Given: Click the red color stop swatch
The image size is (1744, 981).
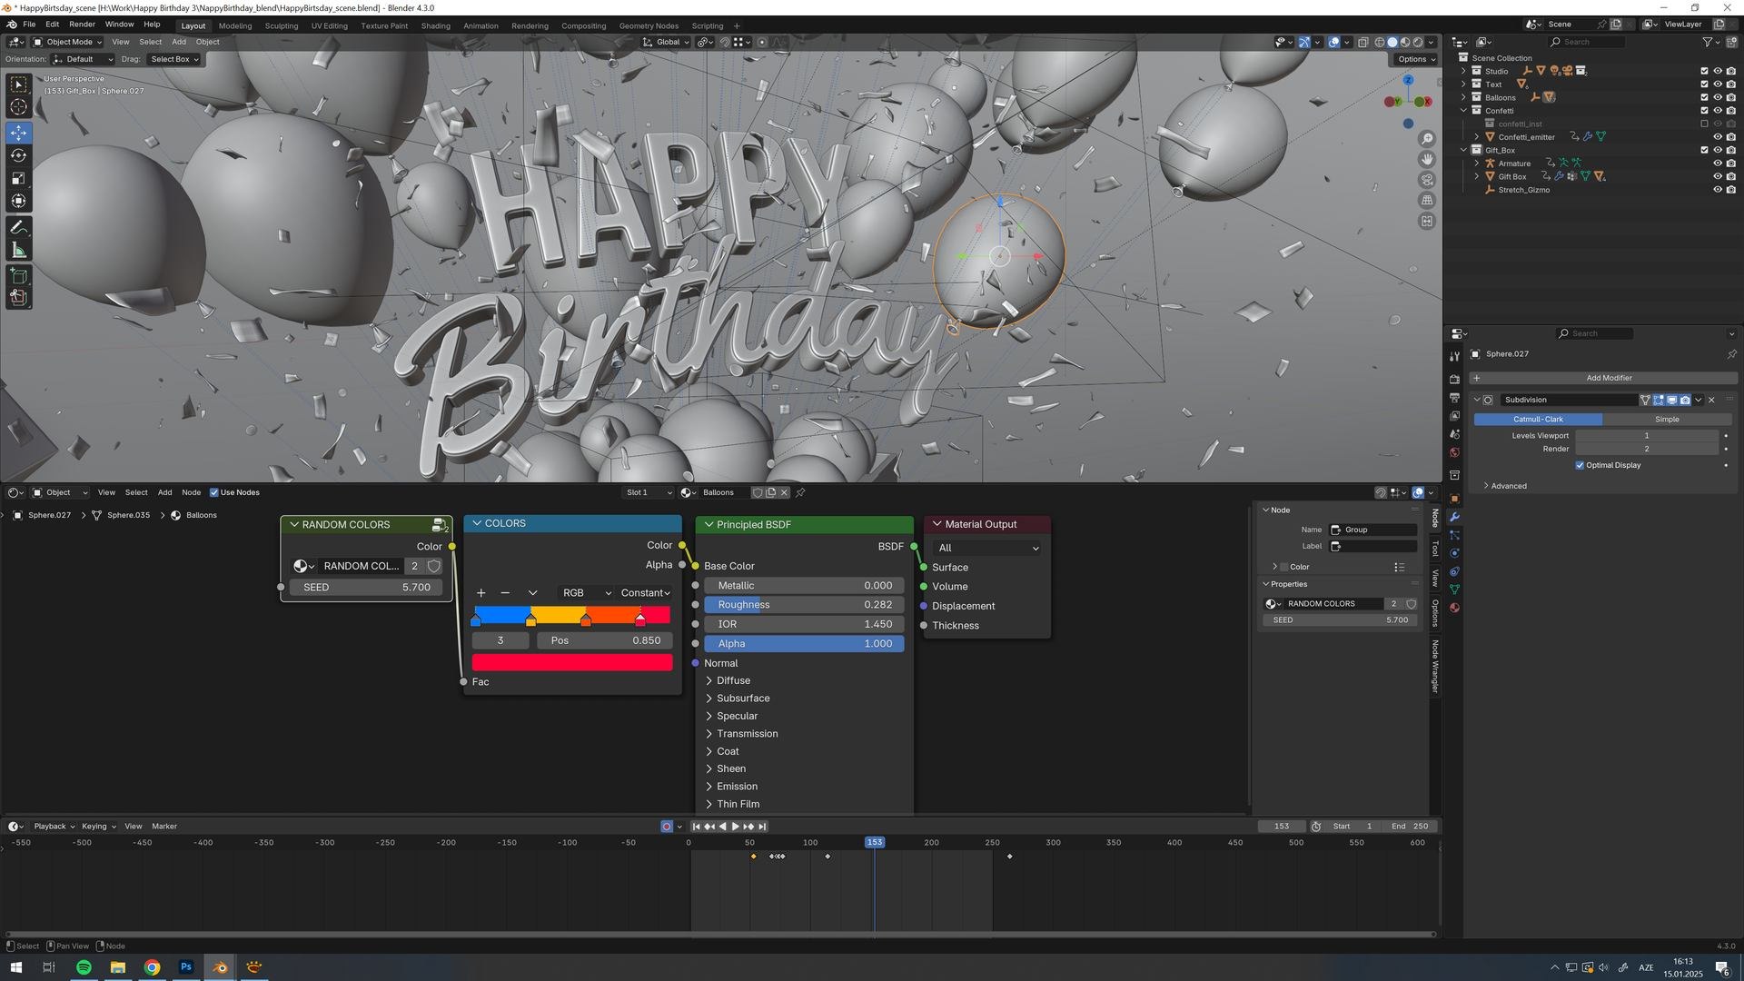Looking at the screenshot, I should point(572,662).
